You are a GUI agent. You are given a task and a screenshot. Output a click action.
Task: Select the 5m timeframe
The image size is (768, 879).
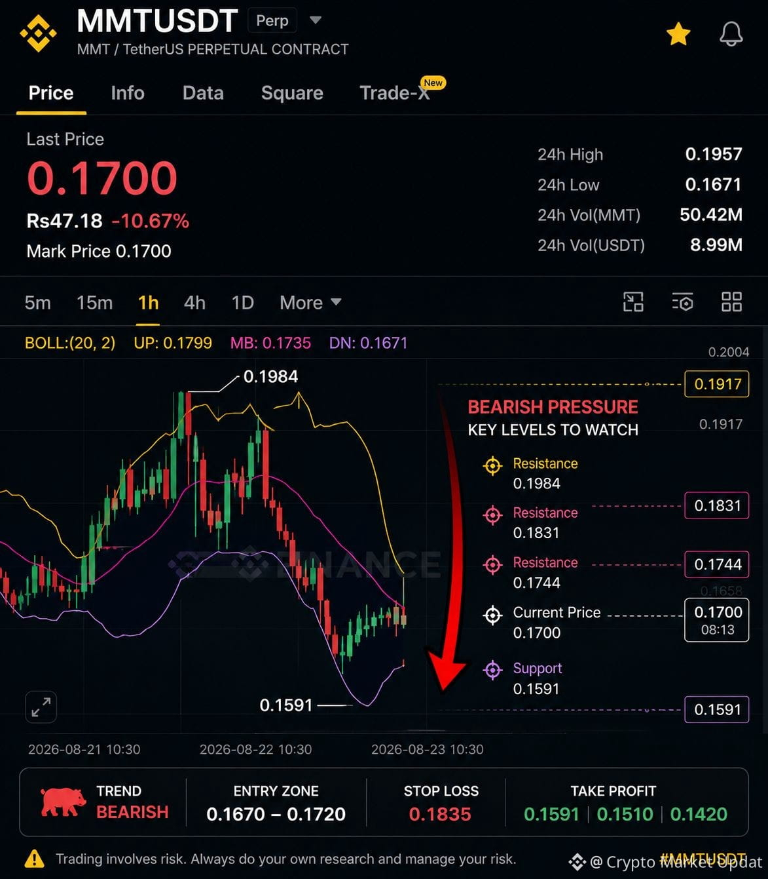pyautogui.click(x=38, y=303)
